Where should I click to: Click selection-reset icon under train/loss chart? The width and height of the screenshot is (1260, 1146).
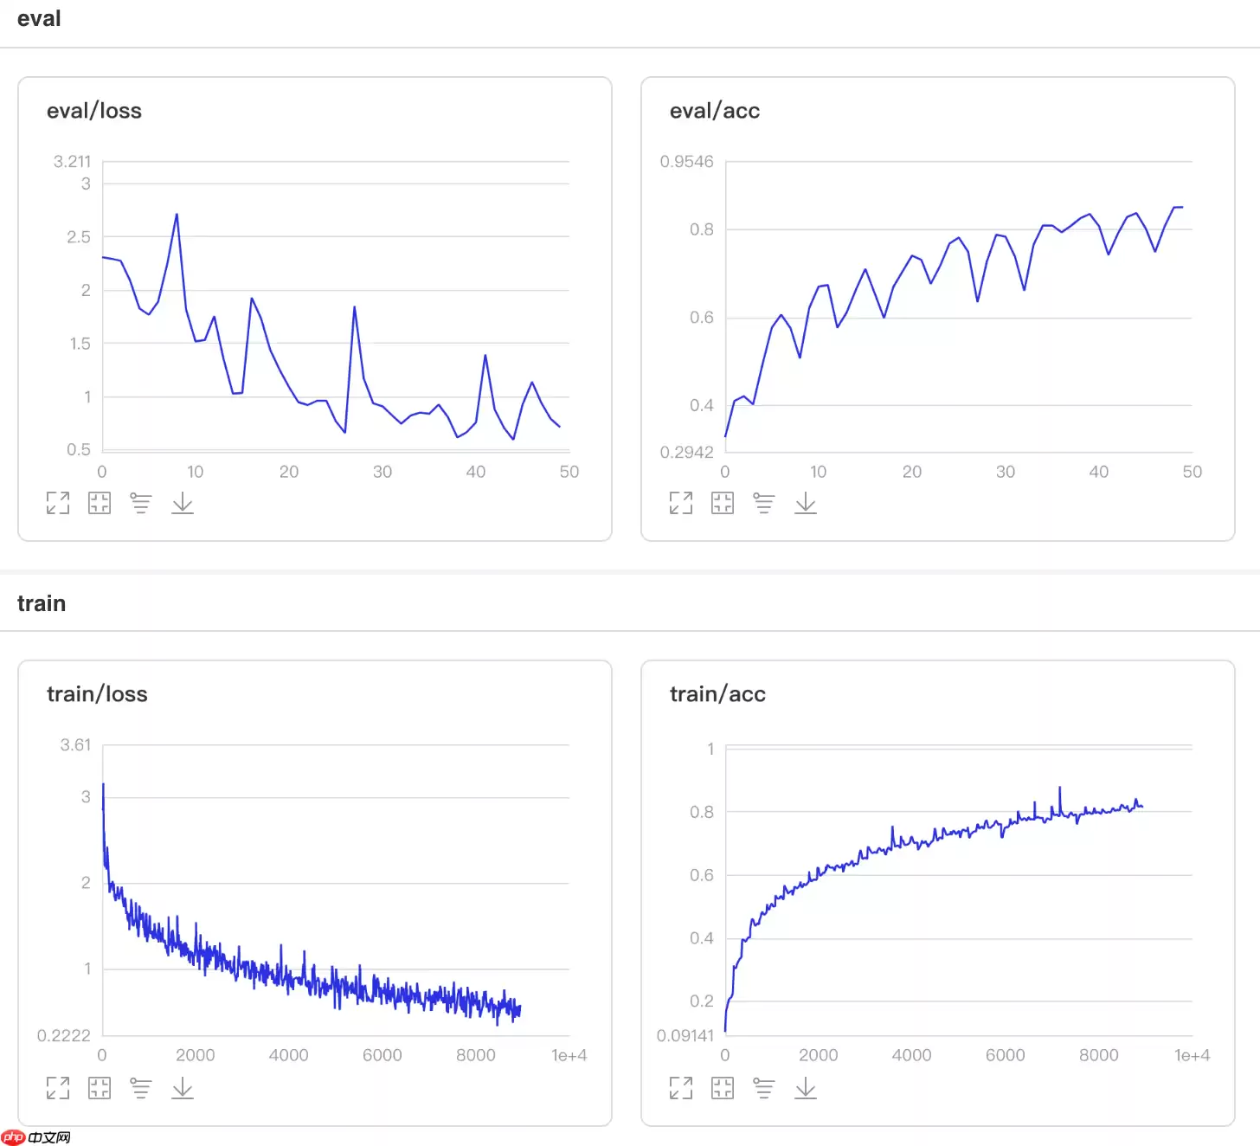click(100, 1088)
